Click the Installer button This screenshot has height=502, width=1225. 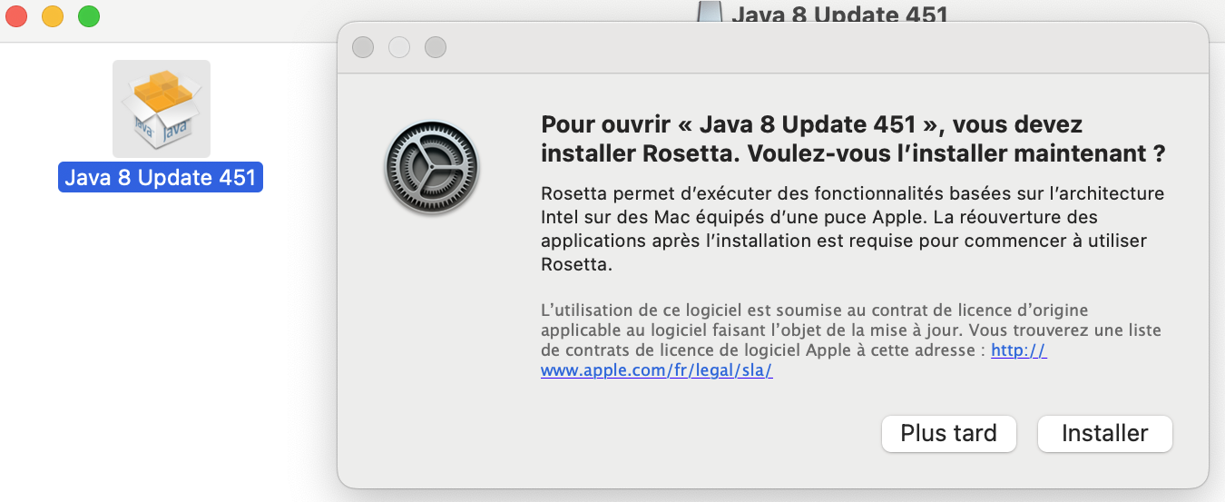1105,434
